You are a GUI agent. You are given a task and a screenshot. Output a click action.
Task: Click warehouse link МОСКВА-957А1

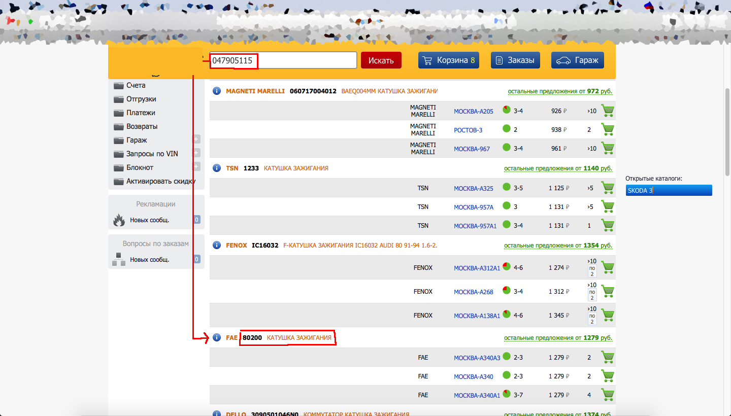coord(475,226)
